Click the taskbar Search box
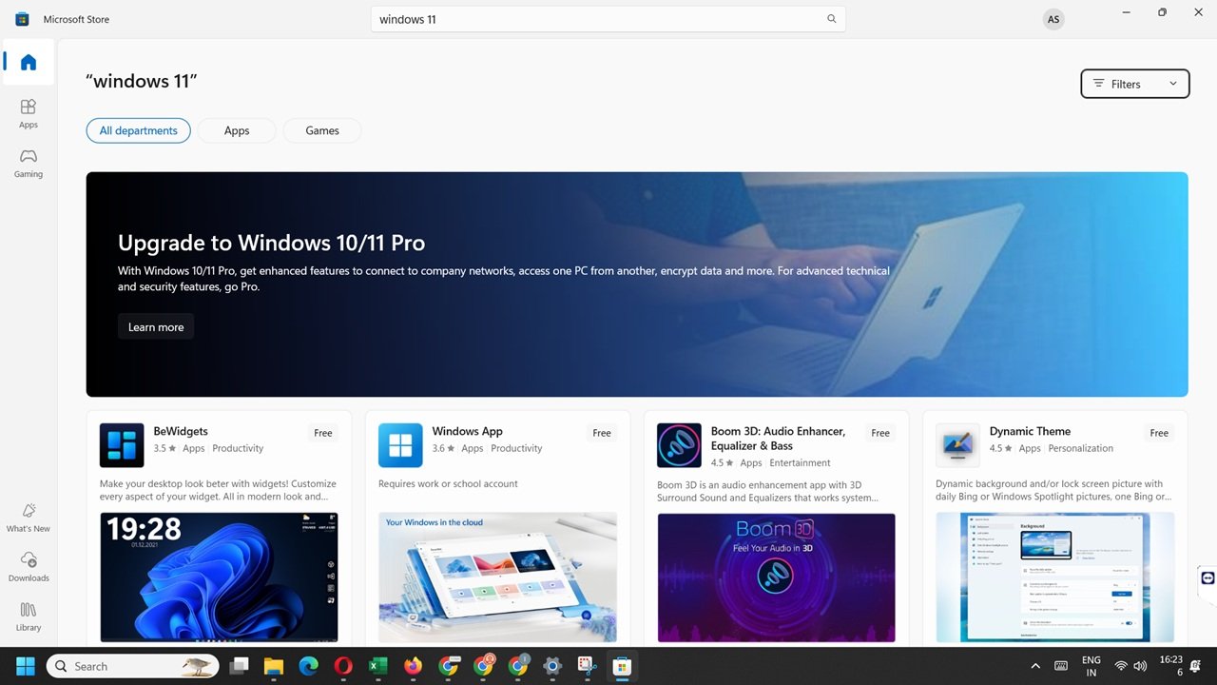This screenshot has width=1217, height=685. (133, 666)
